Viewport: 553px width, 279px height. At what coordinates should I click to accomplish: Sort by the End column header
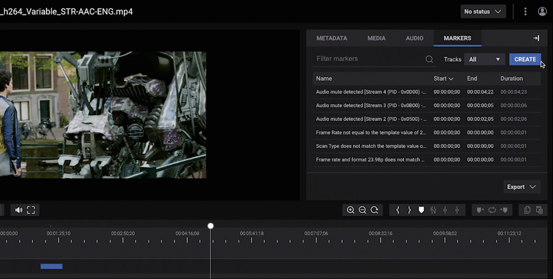point(472,79)
